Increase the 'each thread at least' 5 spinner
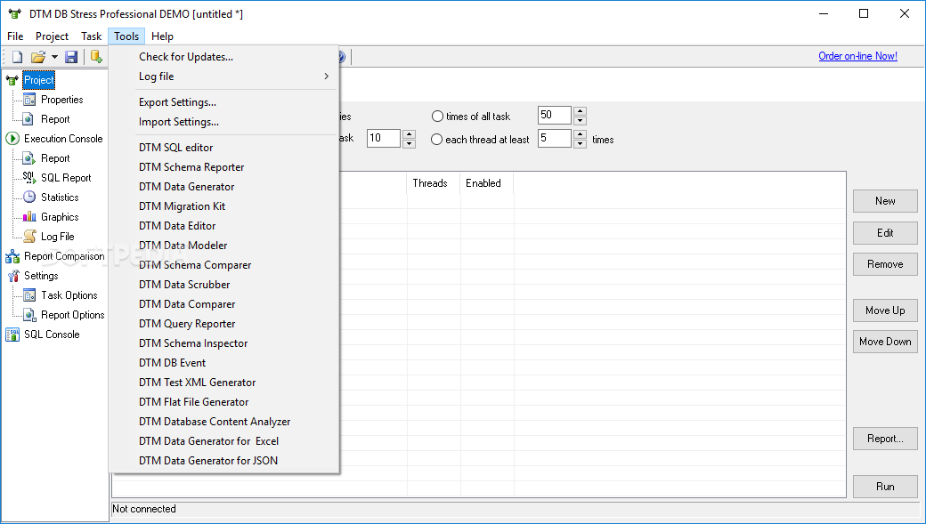The image size is (926, 524). tap(580, 134)
